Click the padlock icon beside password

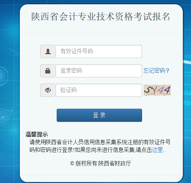[x=48, y=71]
